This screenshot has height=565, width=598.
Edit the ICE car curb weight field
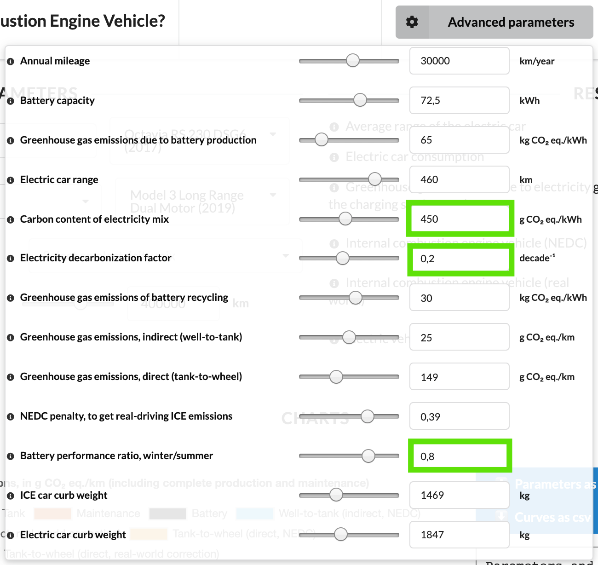point(459,495)
